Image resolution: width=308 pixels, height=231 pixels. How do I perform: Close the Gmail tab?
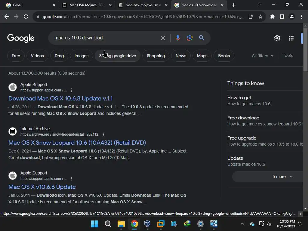(x=54, y=5)
